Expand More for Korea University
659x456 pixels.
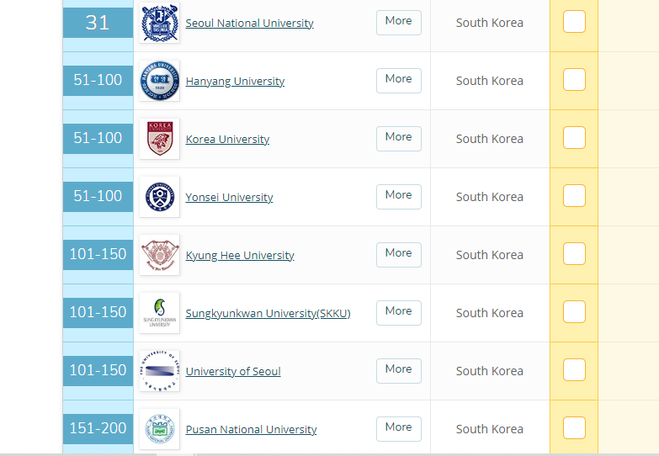point(398,138)
